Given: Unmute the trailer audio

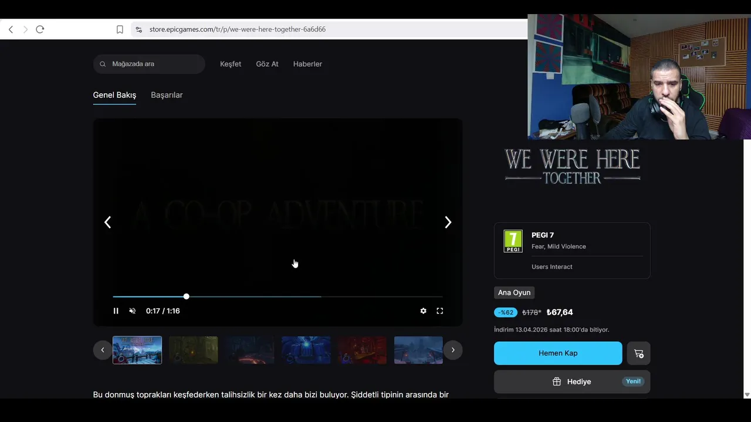Looking at the screenshot, I should click(x=132, y=311).
